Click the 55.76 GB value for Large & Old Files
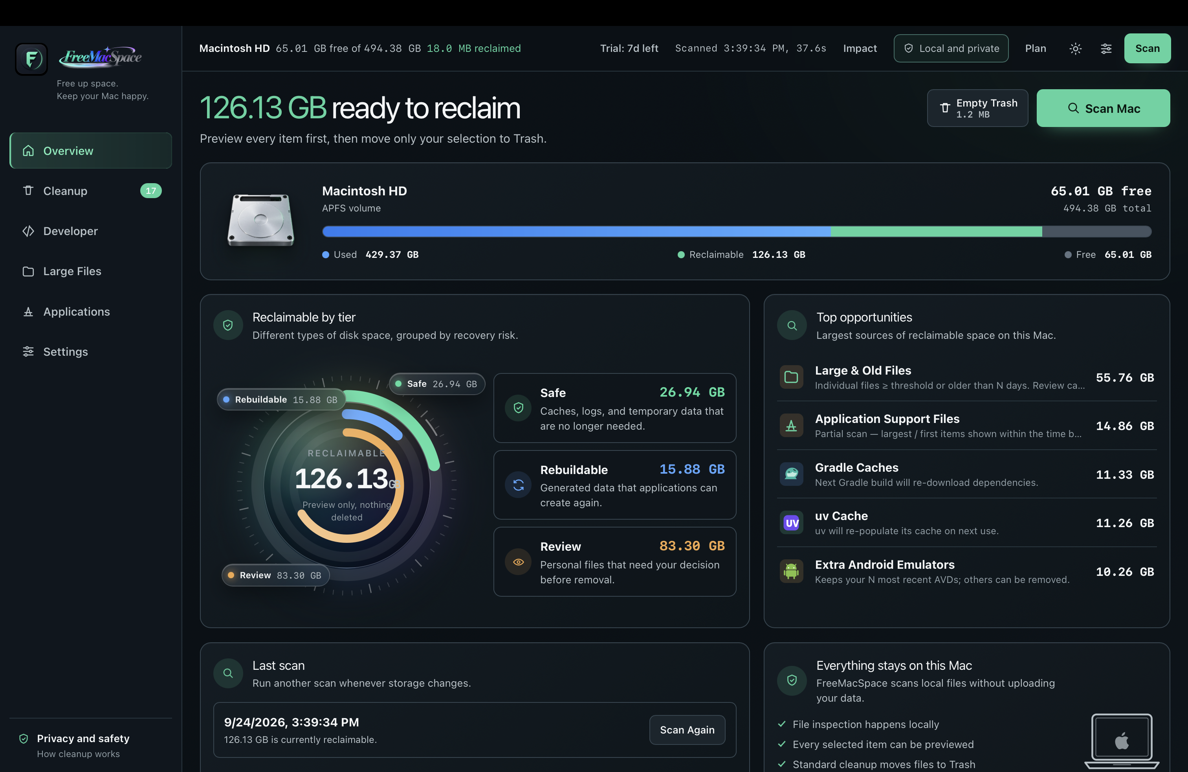The width and height of the screenshot is (1188, 772). click(x=1125, y=377)
